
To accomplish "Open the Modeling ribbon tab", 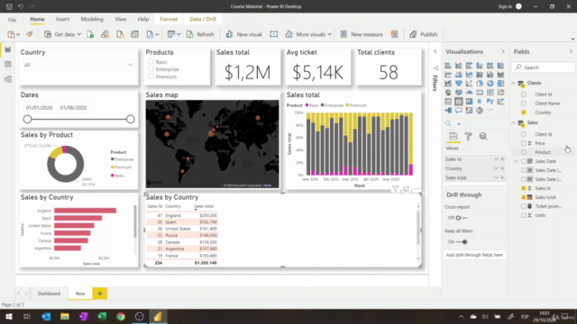I will 92,19.
